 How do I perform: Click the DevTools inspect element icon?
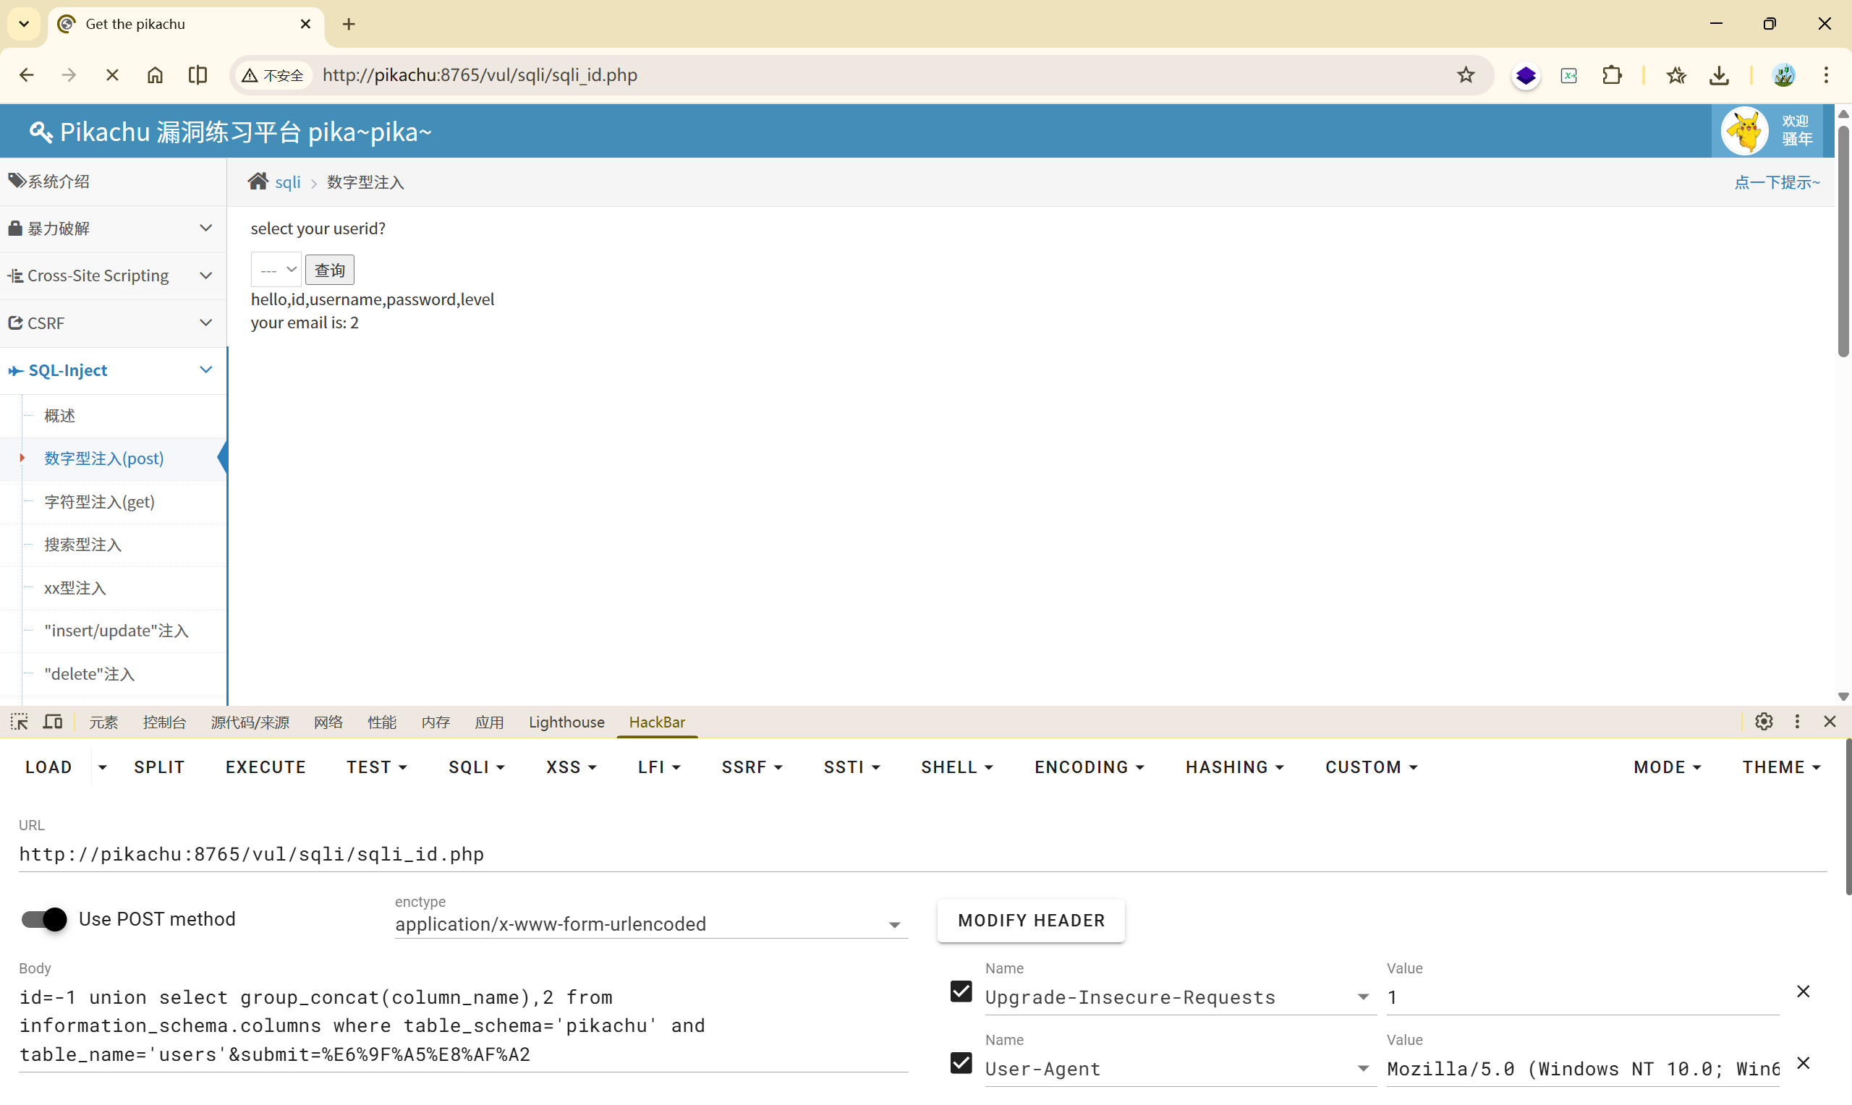20,722
